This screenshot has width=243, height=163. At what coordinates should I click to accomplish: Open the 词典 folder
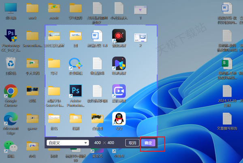tap(54, 150)
